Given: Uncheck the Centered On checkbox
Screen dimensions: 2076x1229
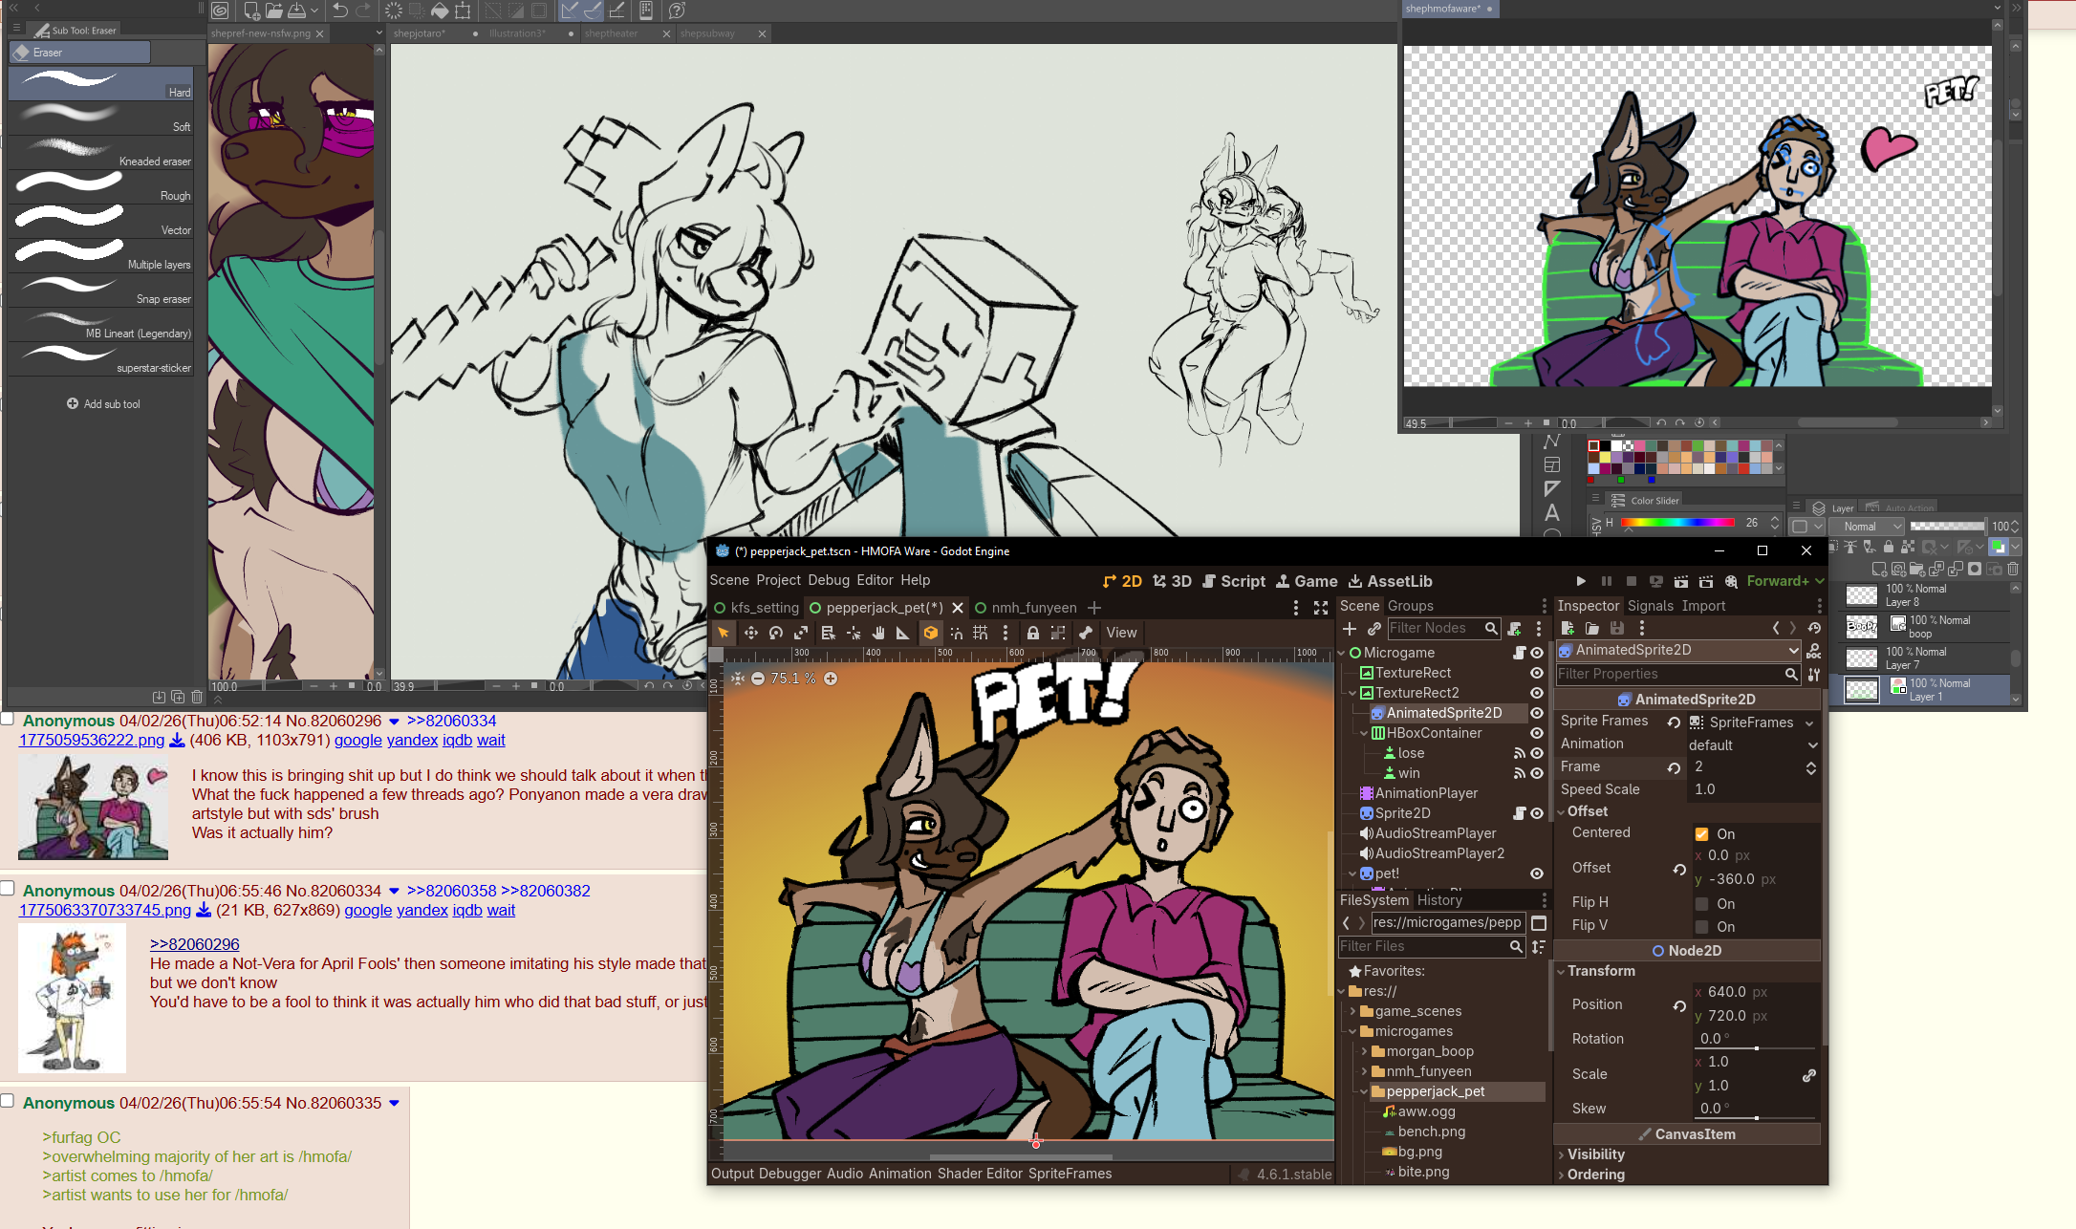Looking at the screenshot, I should coord(1702,833).
